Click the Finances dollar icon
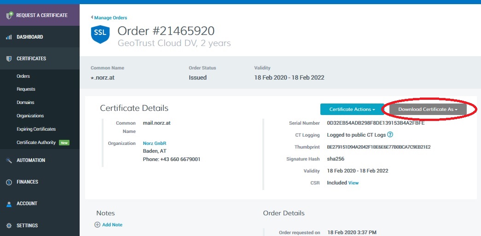Screen dimensions: 481x236 pyautogui.click(x=9, y=182)
